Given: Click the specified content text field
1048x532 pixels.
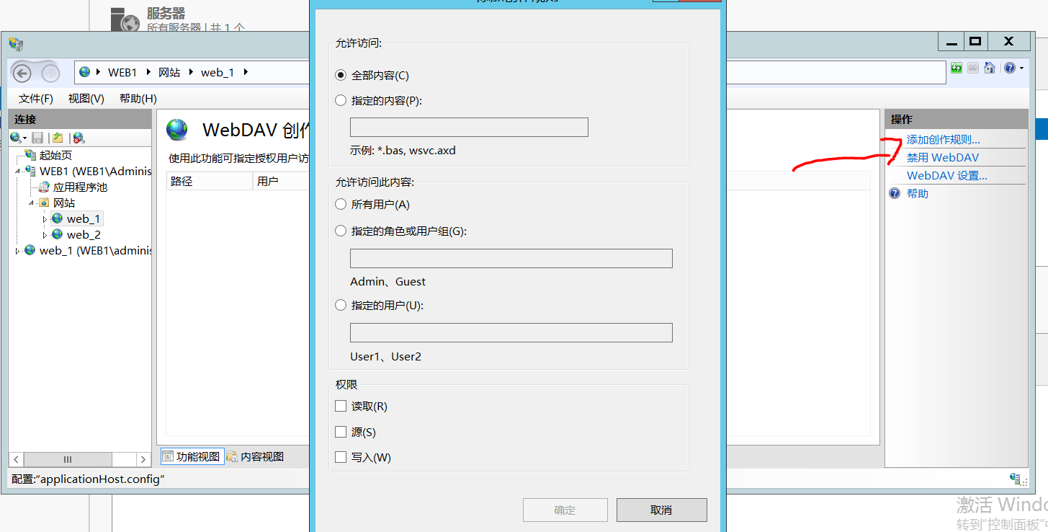Looking at the screenshot, I should pos(469,127).
